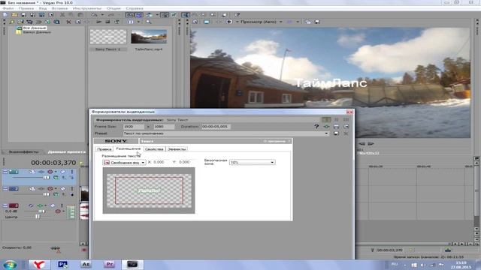
Task: Solo video track 2
Action: point(72,189)
